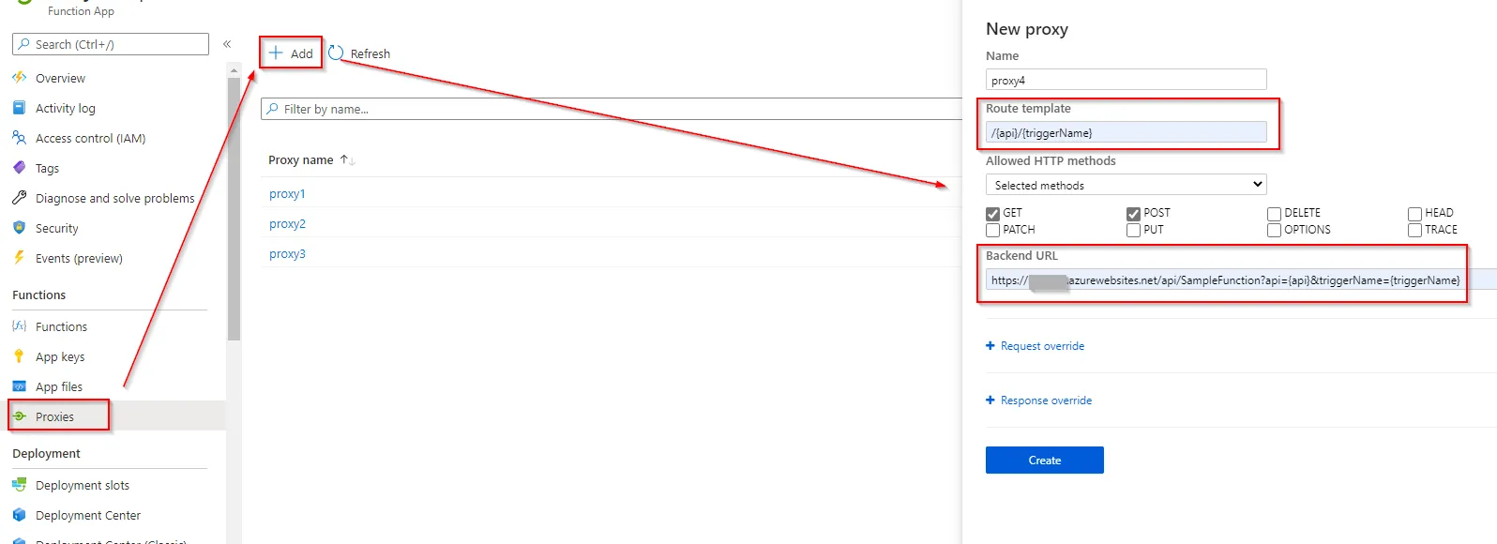Open the proxy1 link

(x=287, y=194)
